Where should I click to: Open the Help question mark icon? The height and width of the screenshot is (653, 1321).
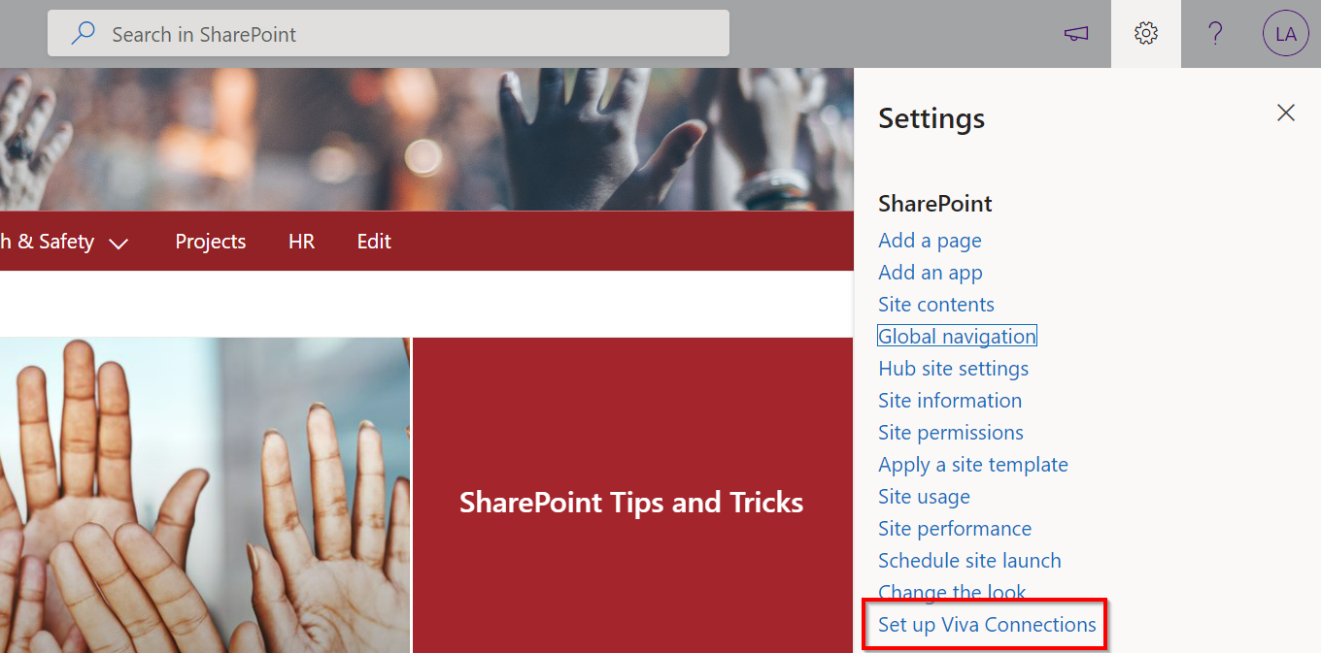click(1215, 34)
